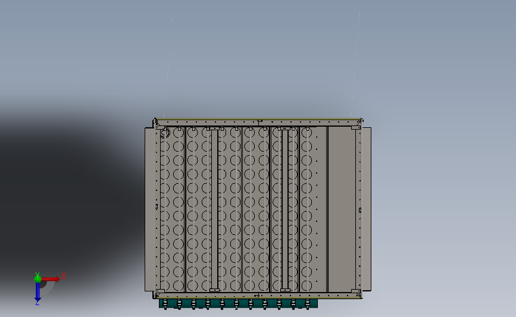Select the blank gray panel without circular holes
516x317 pixels.
[342, 209]
